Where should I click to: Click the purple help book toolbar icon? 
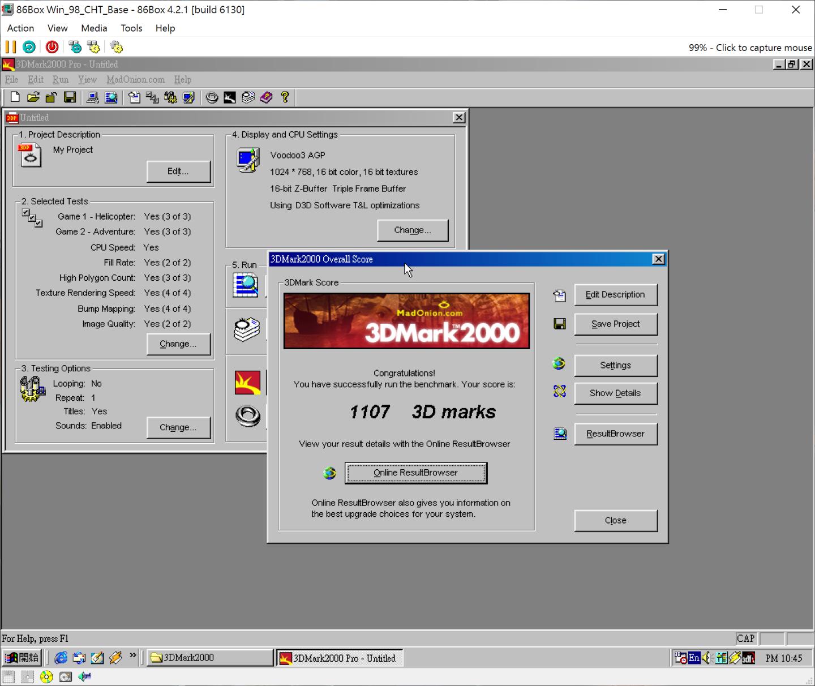(x=266, y=97)
